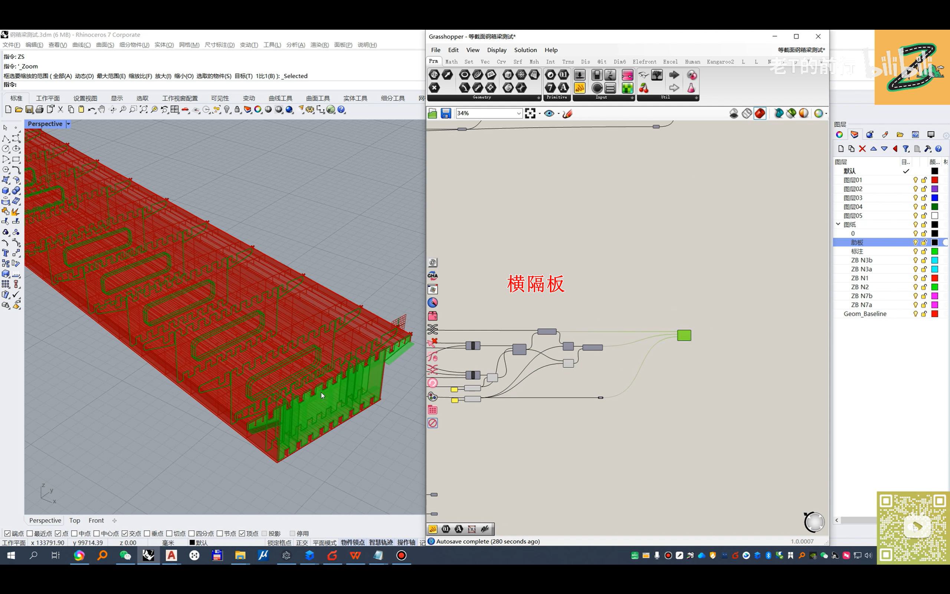
Task: Save the Grasshopper document with the floppy icon
Action: pos(446,114)
